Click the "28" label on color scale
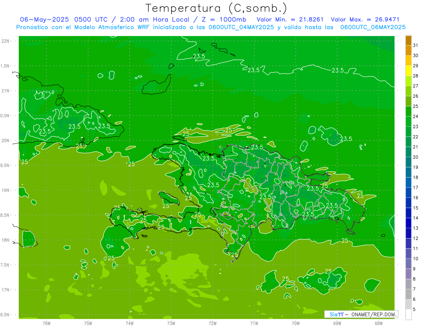 (416, 76)
